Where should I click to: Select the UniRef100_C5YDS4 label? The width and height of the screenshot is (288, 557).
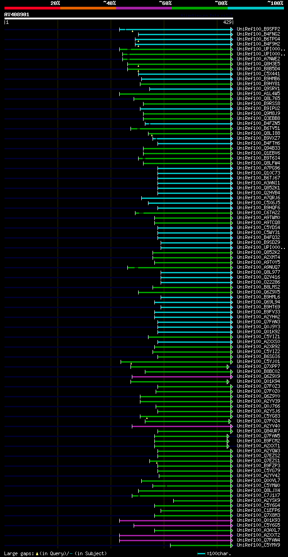tap(258, 227)
